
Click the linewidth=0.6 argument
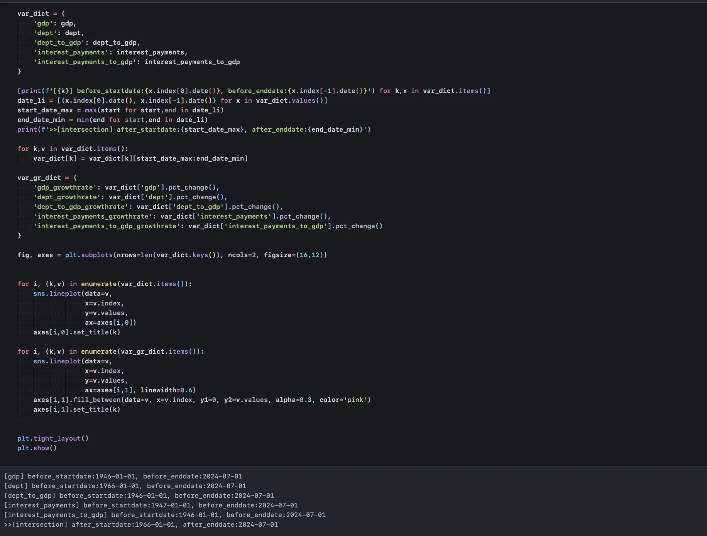[x=168, y=390]
